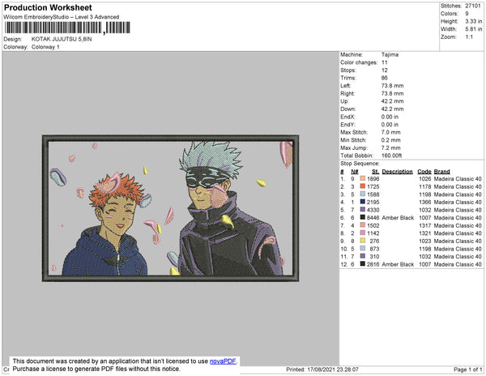Click the barcode under the worksheet title

click(67, 28)
